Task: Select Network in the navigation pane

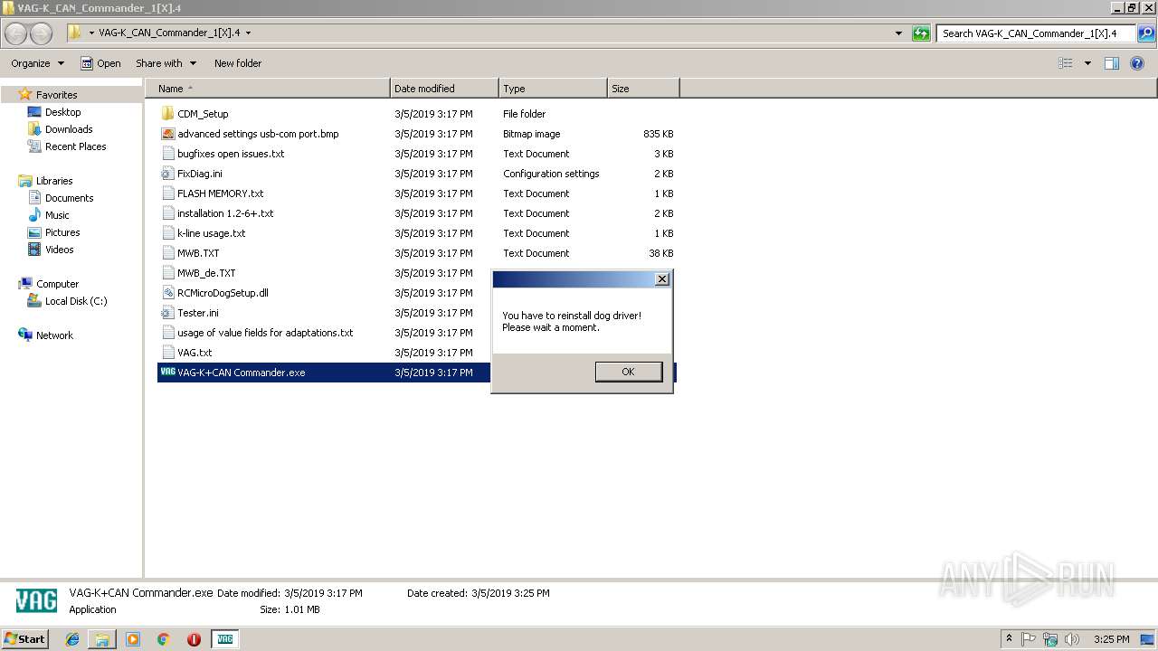Action: point(54,335)
